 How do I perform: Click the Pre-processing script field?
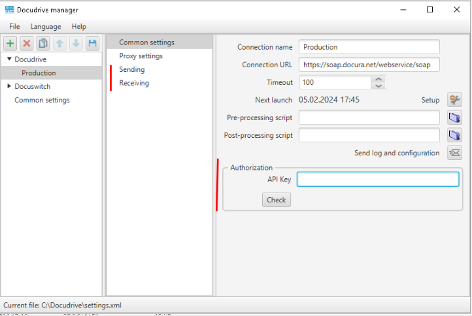369,118
